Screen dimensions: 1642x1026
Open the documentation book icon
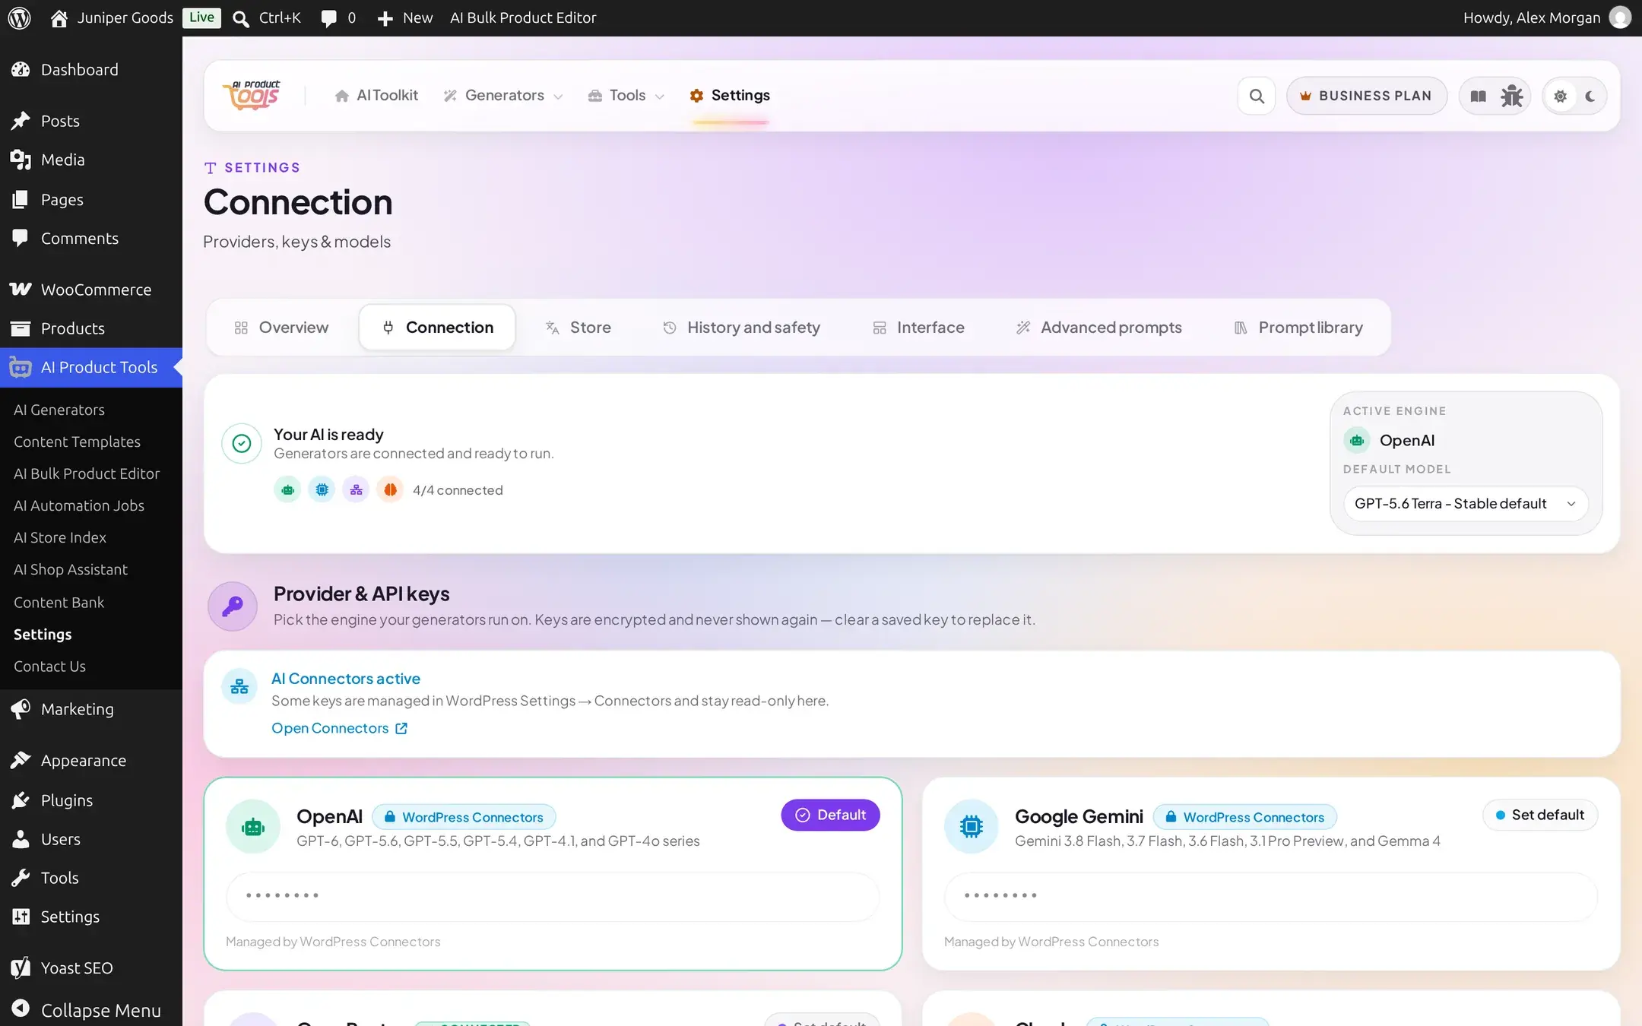click(1478, 96)
